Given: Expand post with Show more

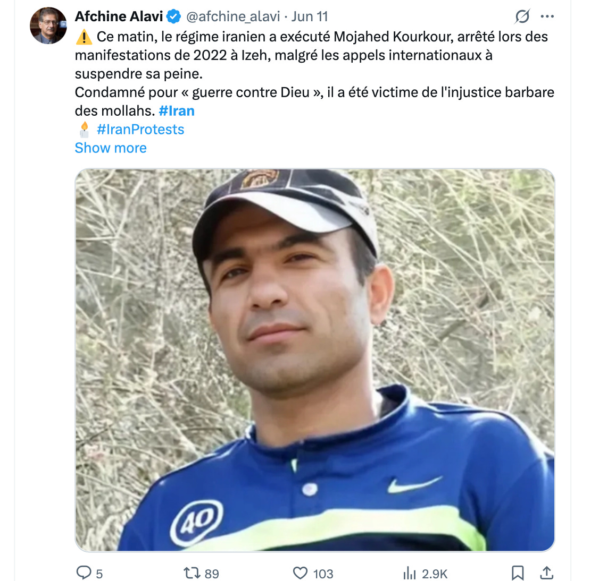Looking at the screenshot, I should coord(111,148).
